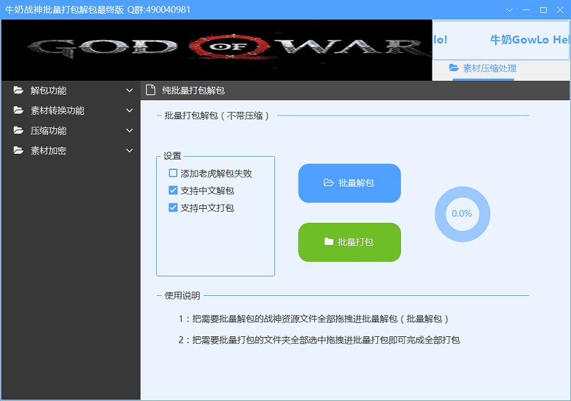Expand the 压缩功能 chevron
Screen dimensions: 571x401
(130, 130)
